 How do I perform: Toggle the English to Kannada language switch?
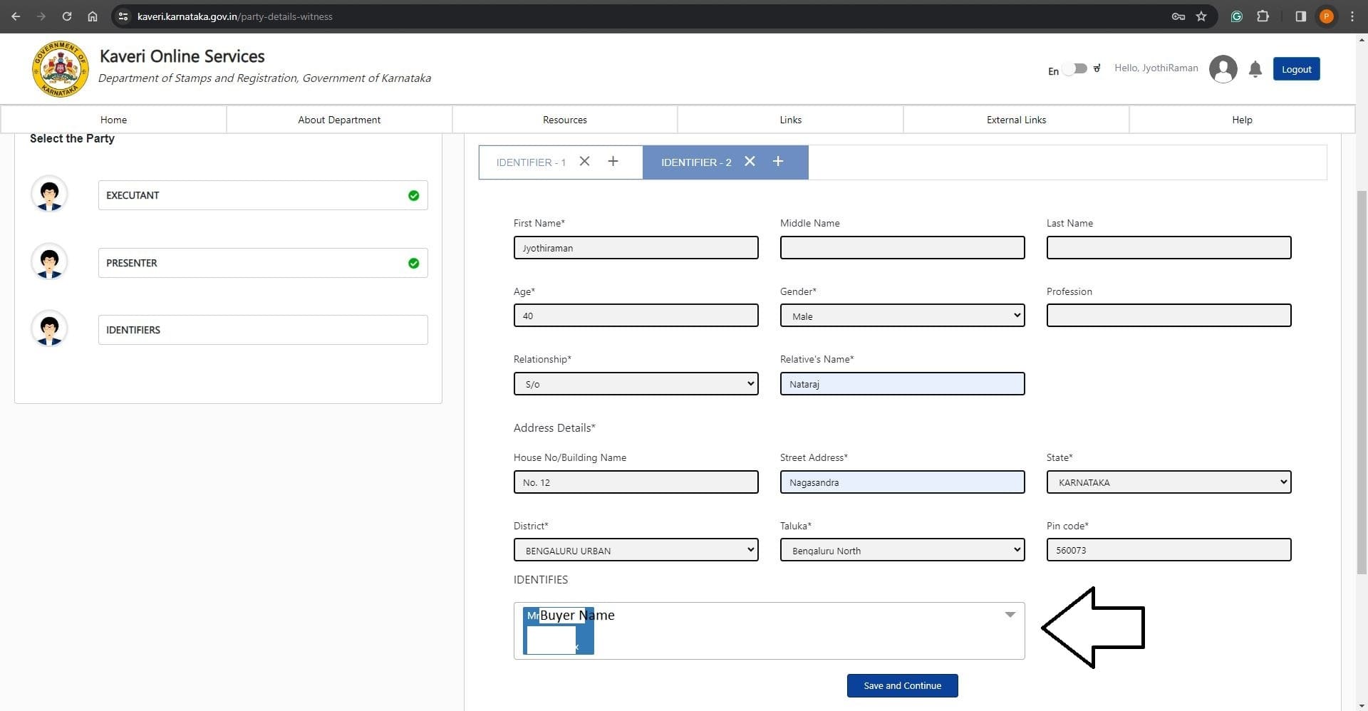[x=1075, y=69]
